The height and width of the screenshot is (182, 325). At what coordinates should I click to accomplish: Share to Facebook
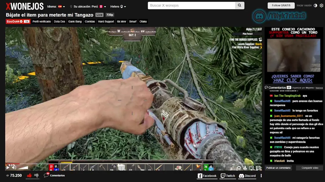tap(207, 176)
